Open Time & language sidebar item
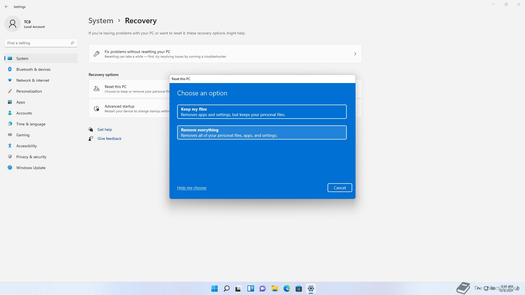 pyautogui.click(x=31, y=124)
